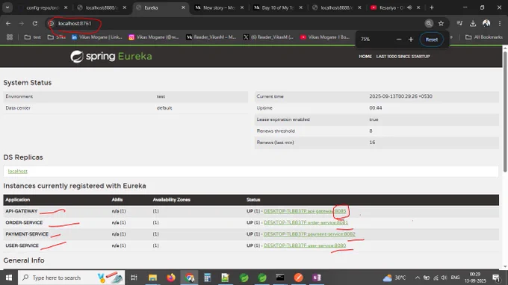Open Calculator from the taskbar
This screenshot has height=285, width=508.
click(x=208, y=278)
